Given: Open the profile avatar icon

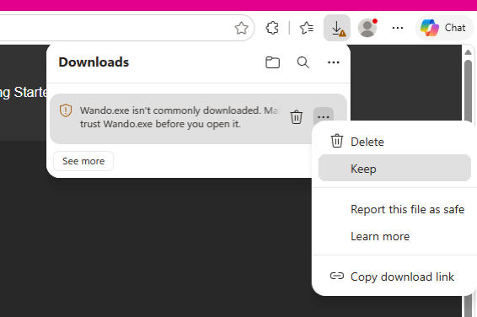Looking at the screenshot, I should point(367,28).
